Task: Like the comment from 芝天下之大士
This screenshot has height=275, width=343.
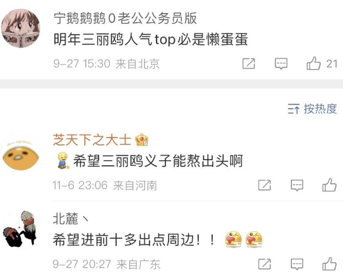Action: (329, 185)
